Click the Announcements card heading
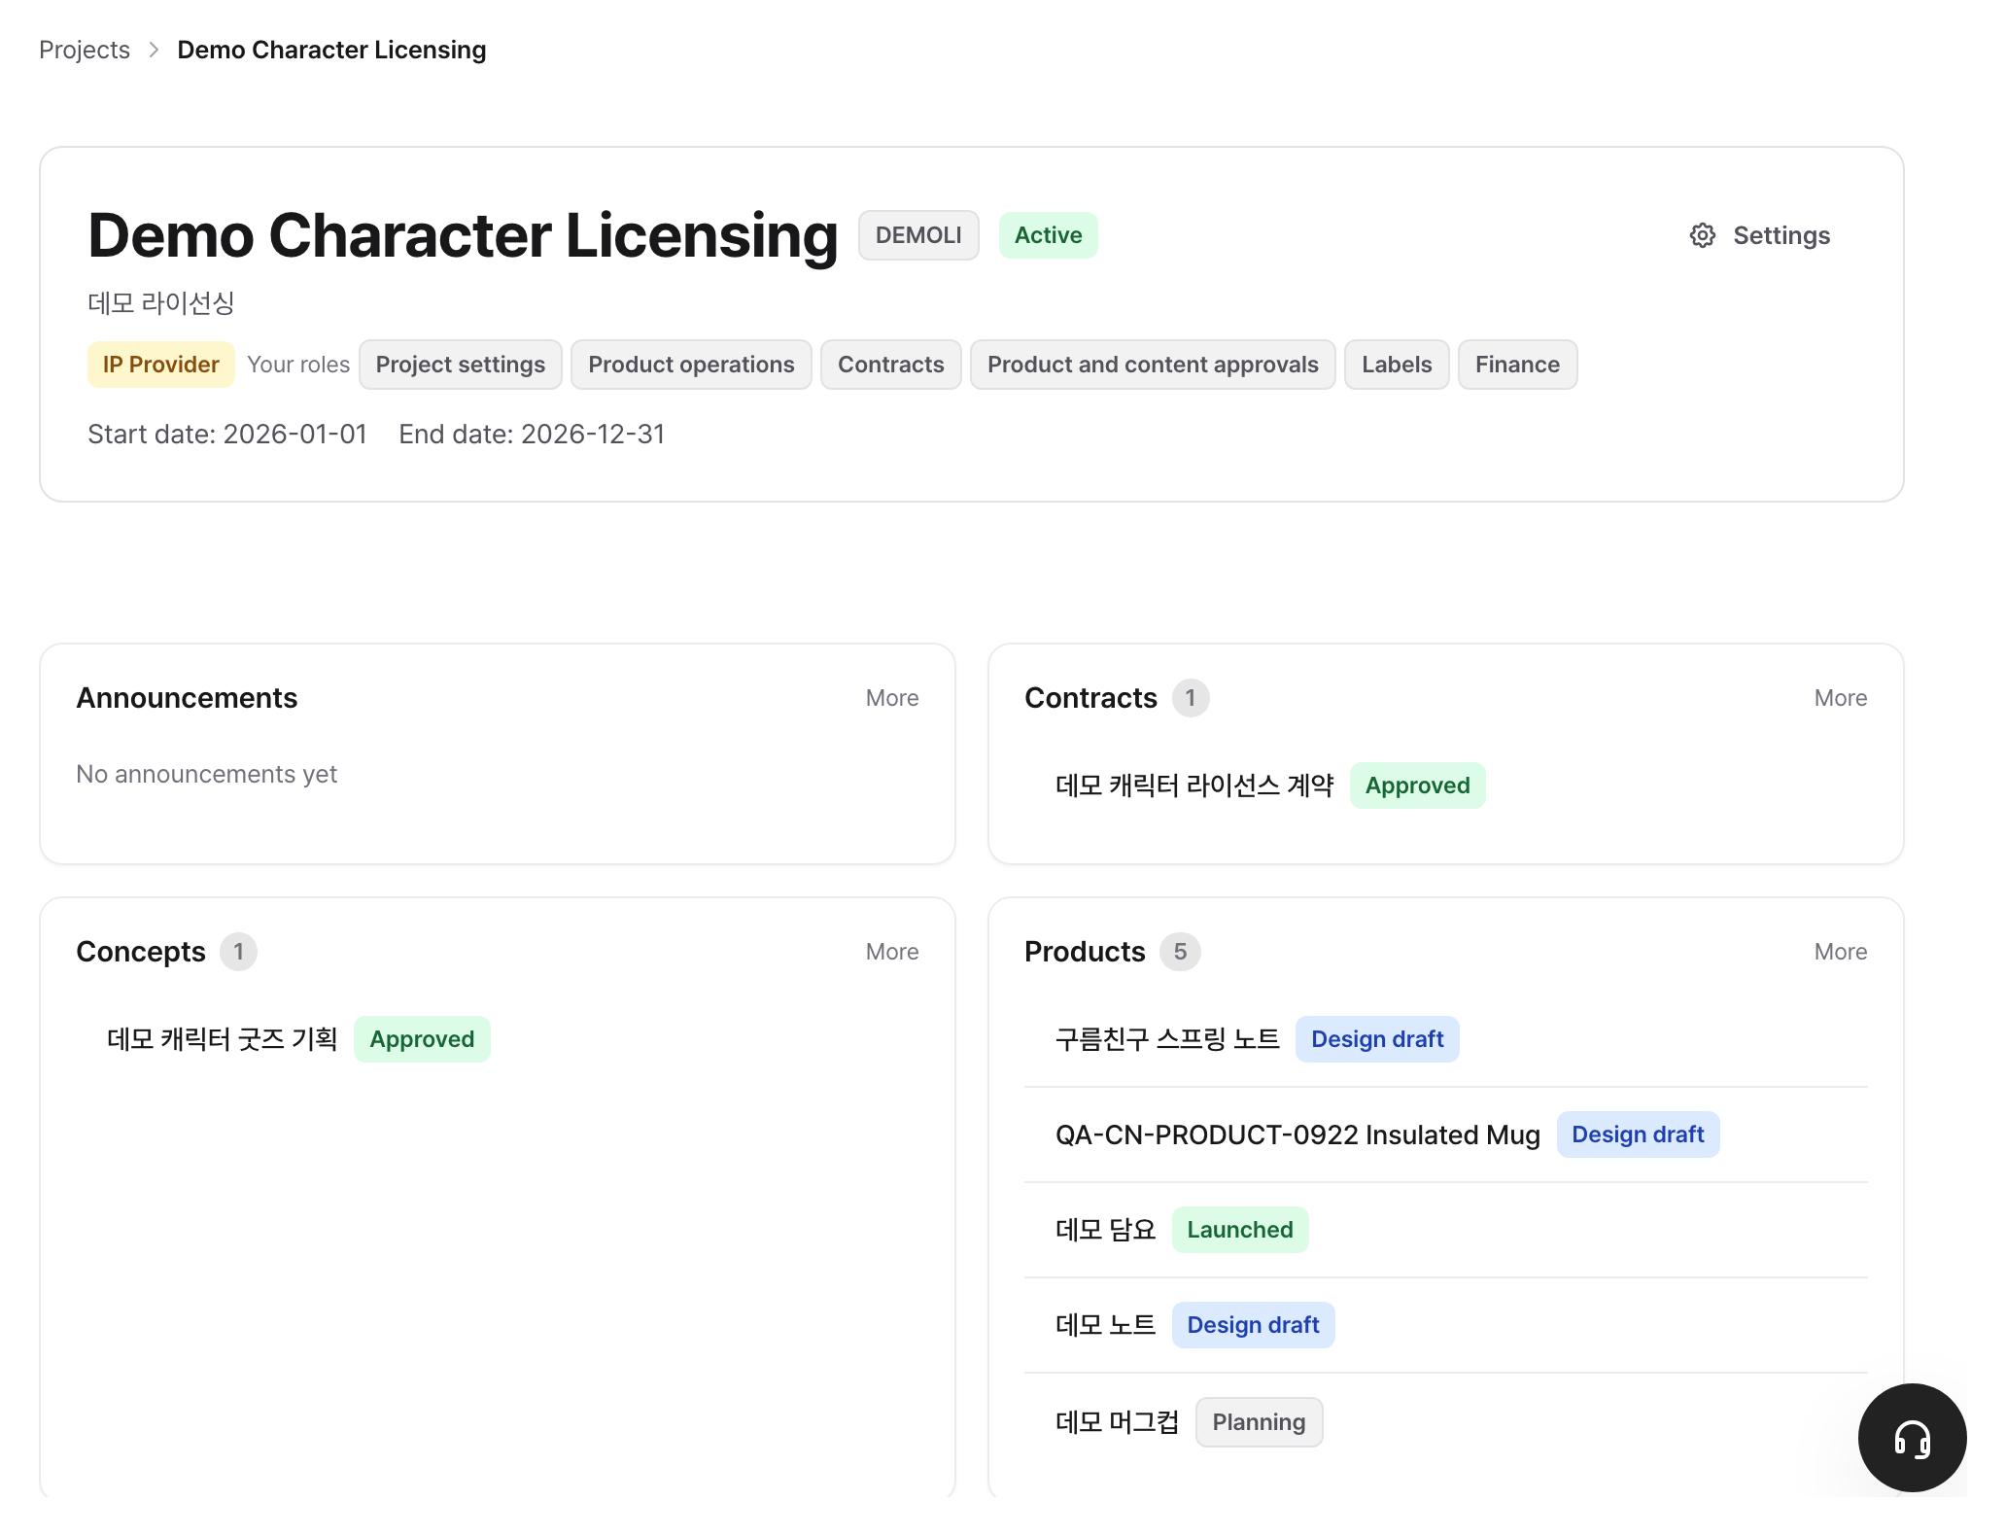Screen dimensions: 2006x1536 tap(187, 698)
